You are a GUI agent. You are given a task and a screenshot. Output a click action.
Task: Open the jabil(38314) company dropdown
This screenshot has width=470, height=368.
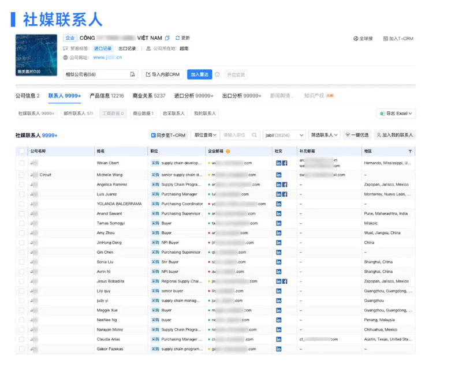point(284,135)
